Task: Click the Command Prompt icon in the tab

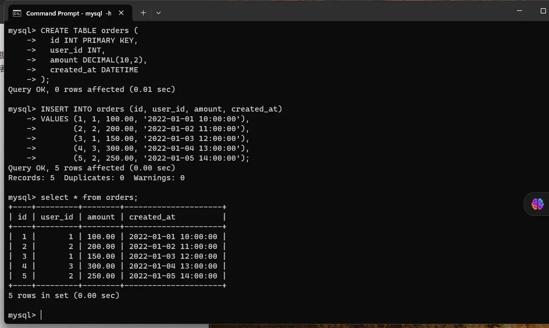Action: [x=17, y=13]
